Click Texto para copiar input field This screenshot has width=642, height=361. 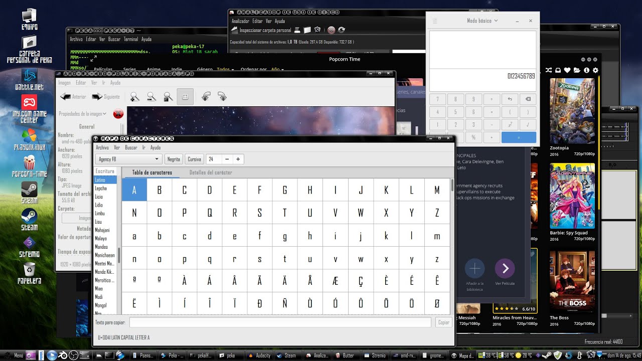pos(280,322)
